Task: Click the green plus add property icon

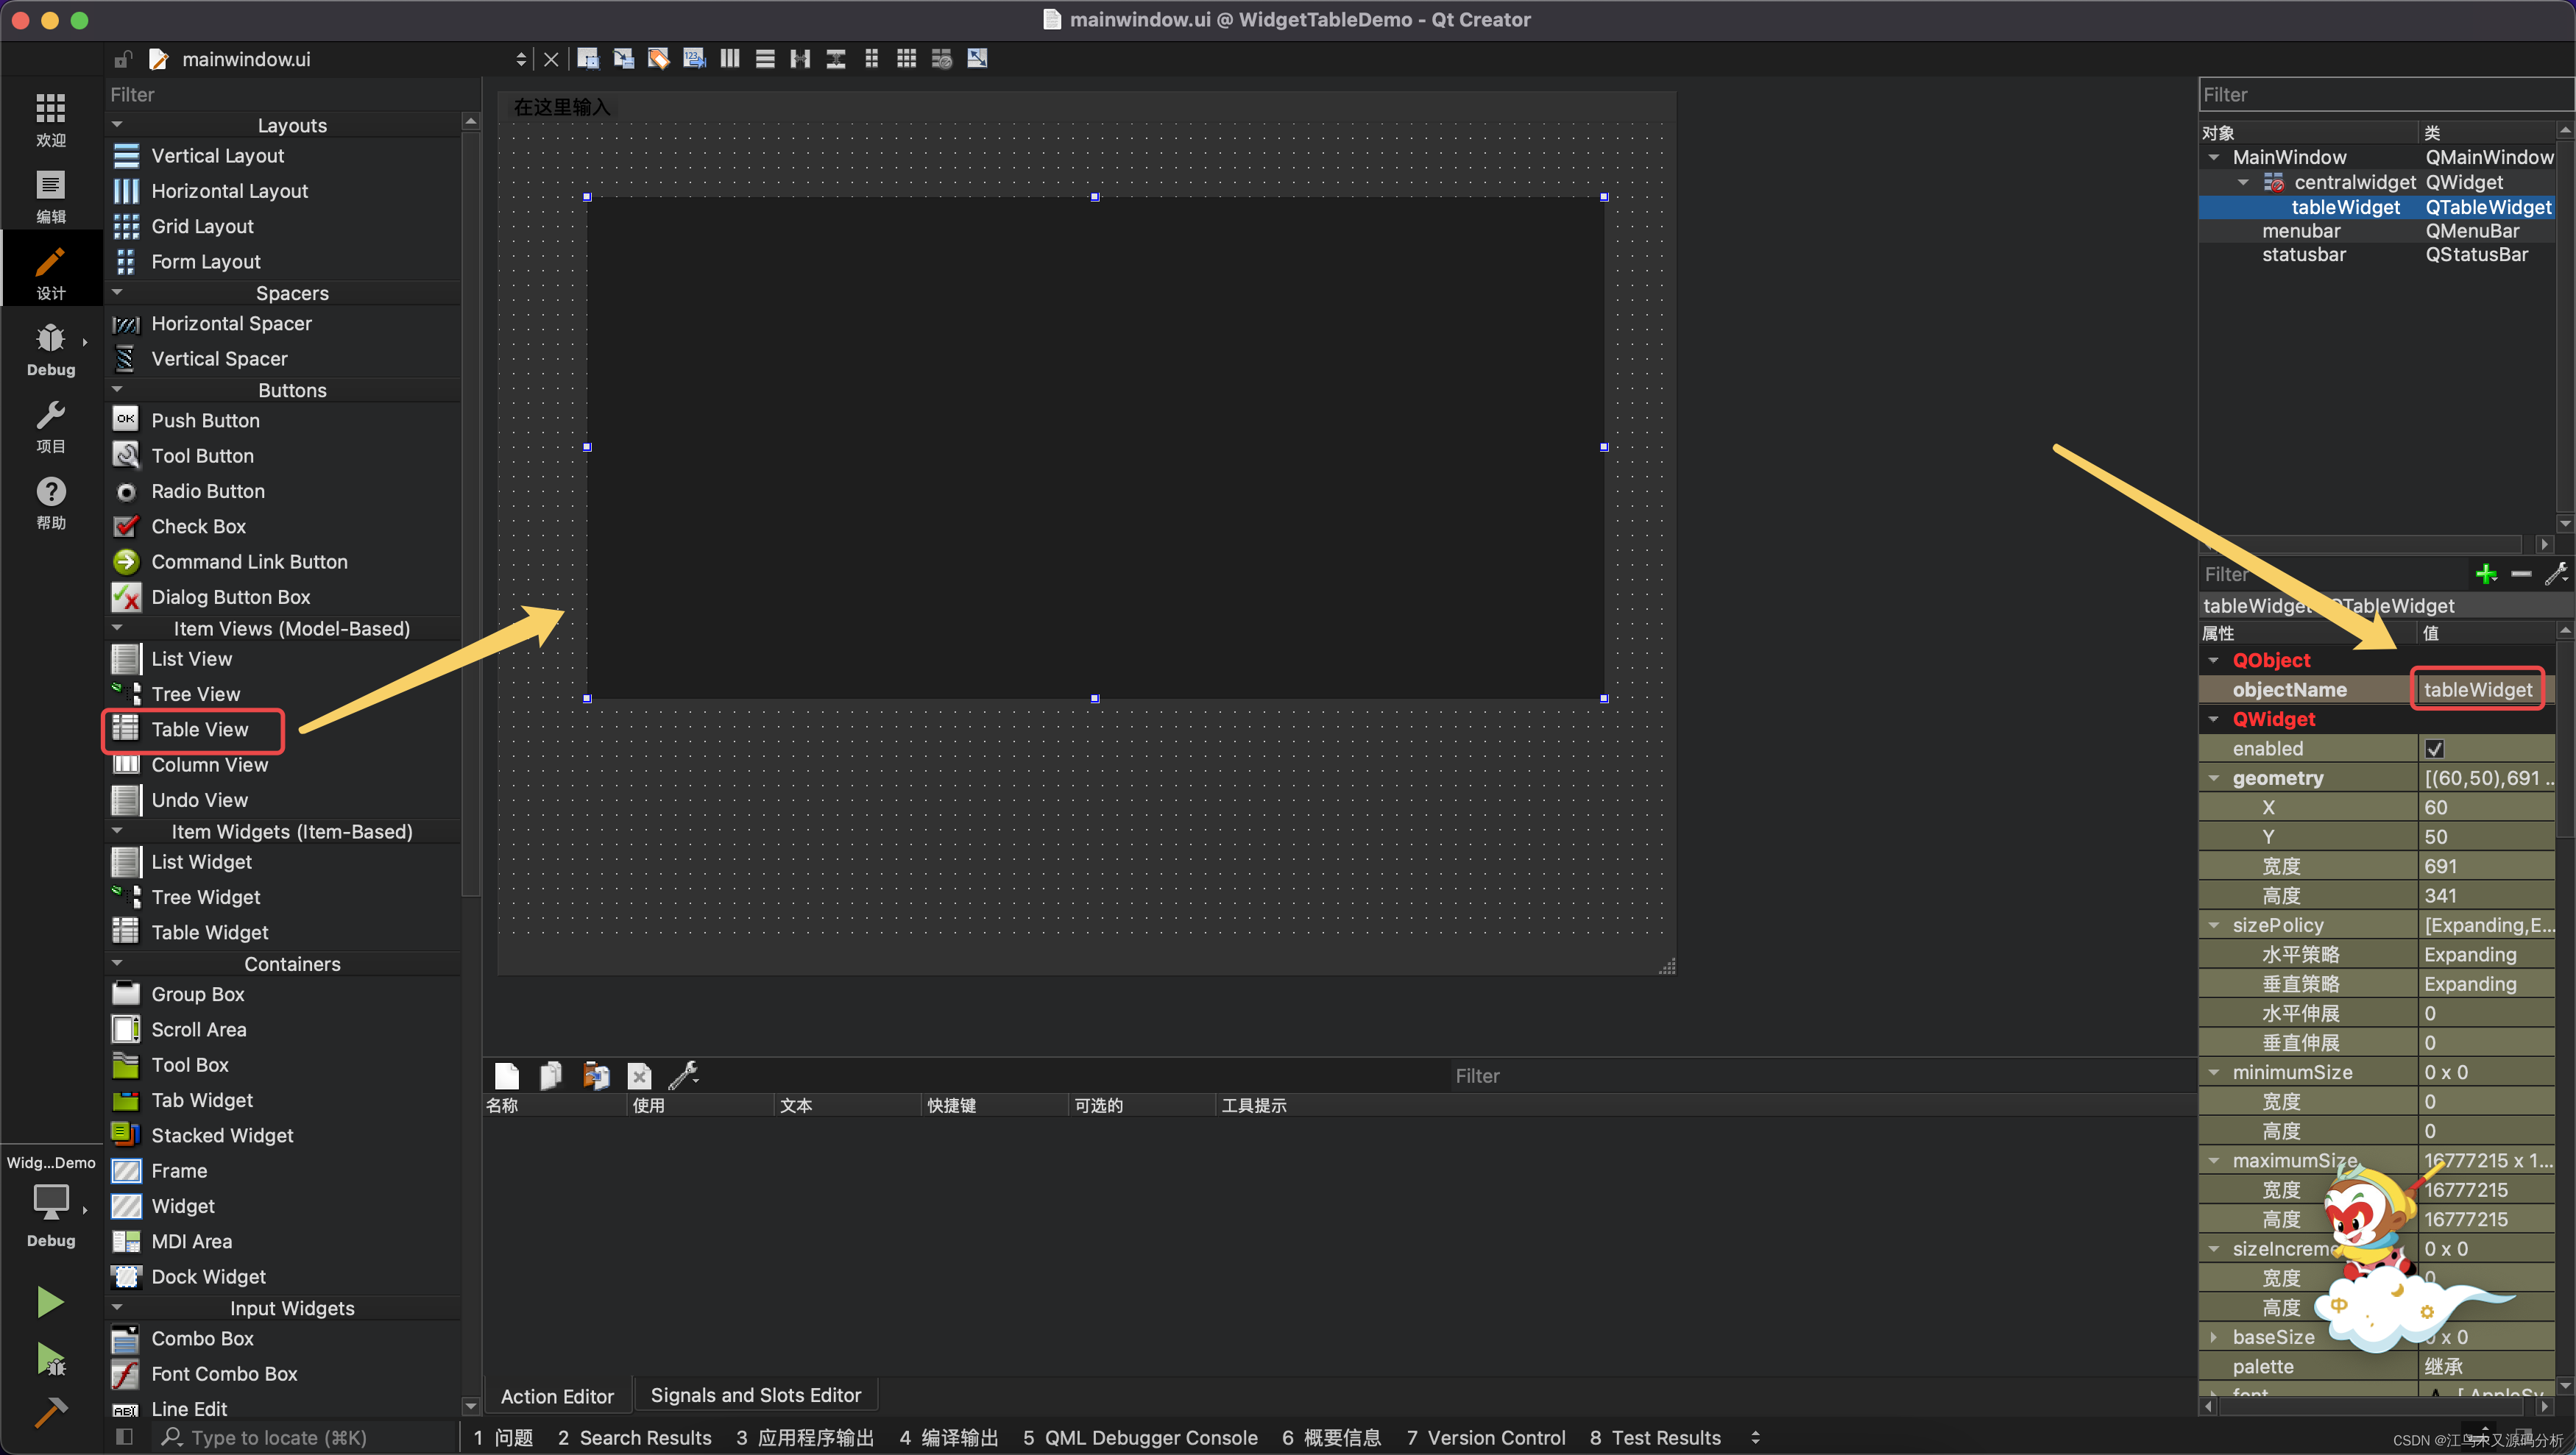Action: click(2485, 574)
